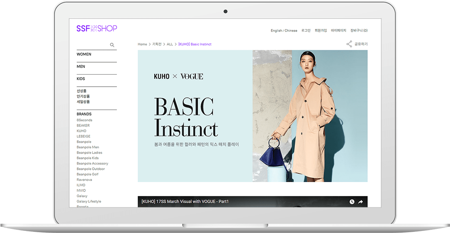
Task: Go to 마이페이지 my page
Action: click(338, 31)
